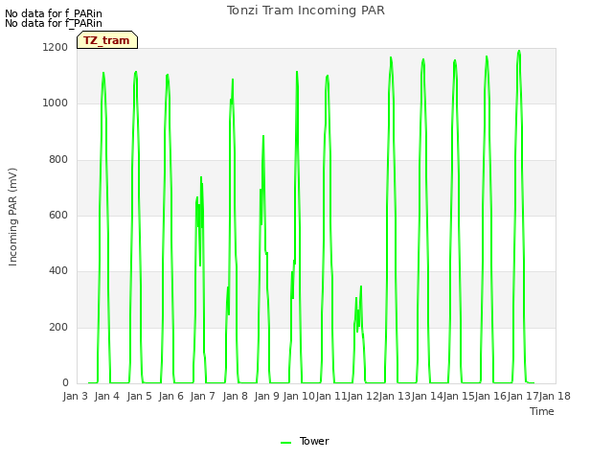Click the Jan 7 x-axis tick label
This screenshot has width=613, height=460.
coord(202,396)
